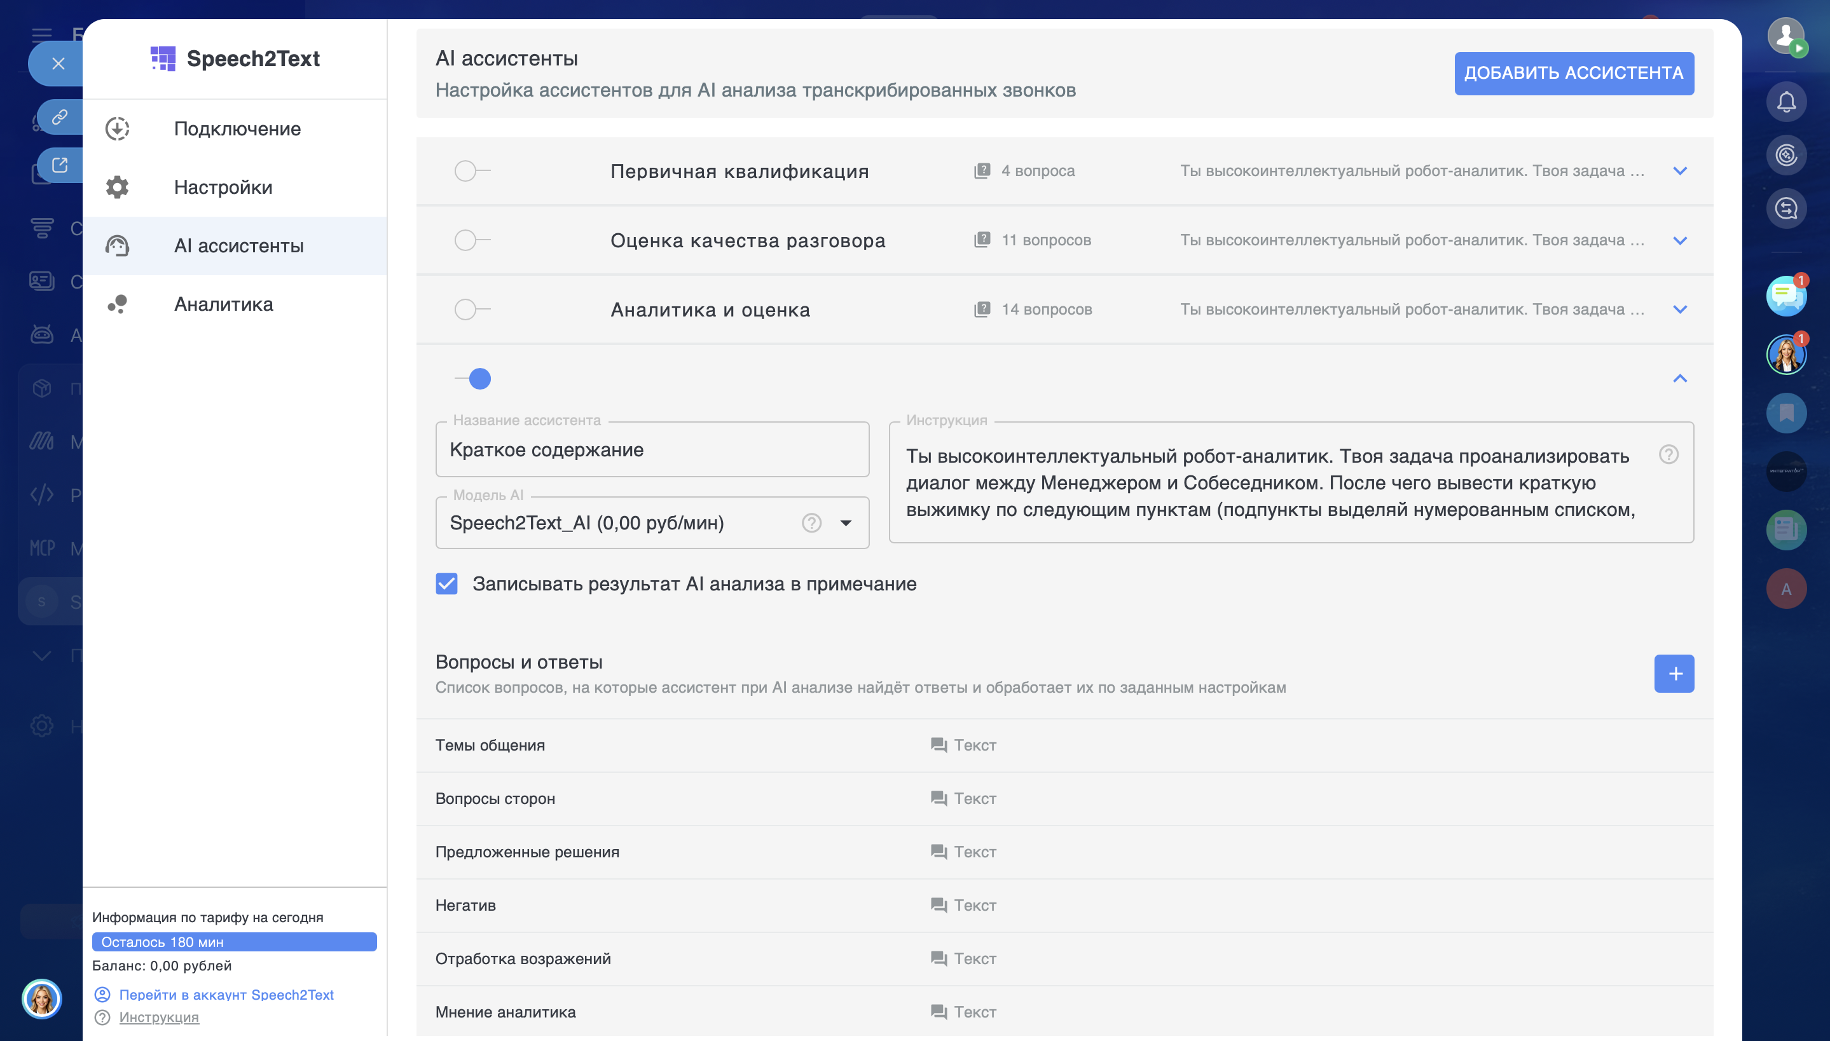
Task: Click the bookmark icon in right sidebar
Action: click(x=1785, y=412)
